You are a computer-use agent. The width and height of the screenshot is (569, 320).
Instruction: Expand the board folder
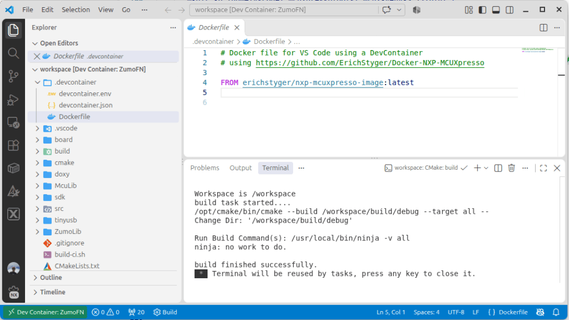pos(37,140)
